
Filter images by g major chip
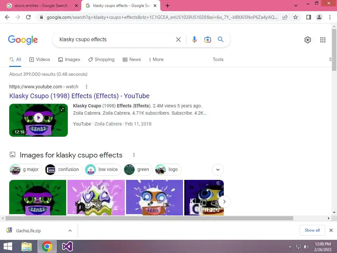tap(26, 170)
